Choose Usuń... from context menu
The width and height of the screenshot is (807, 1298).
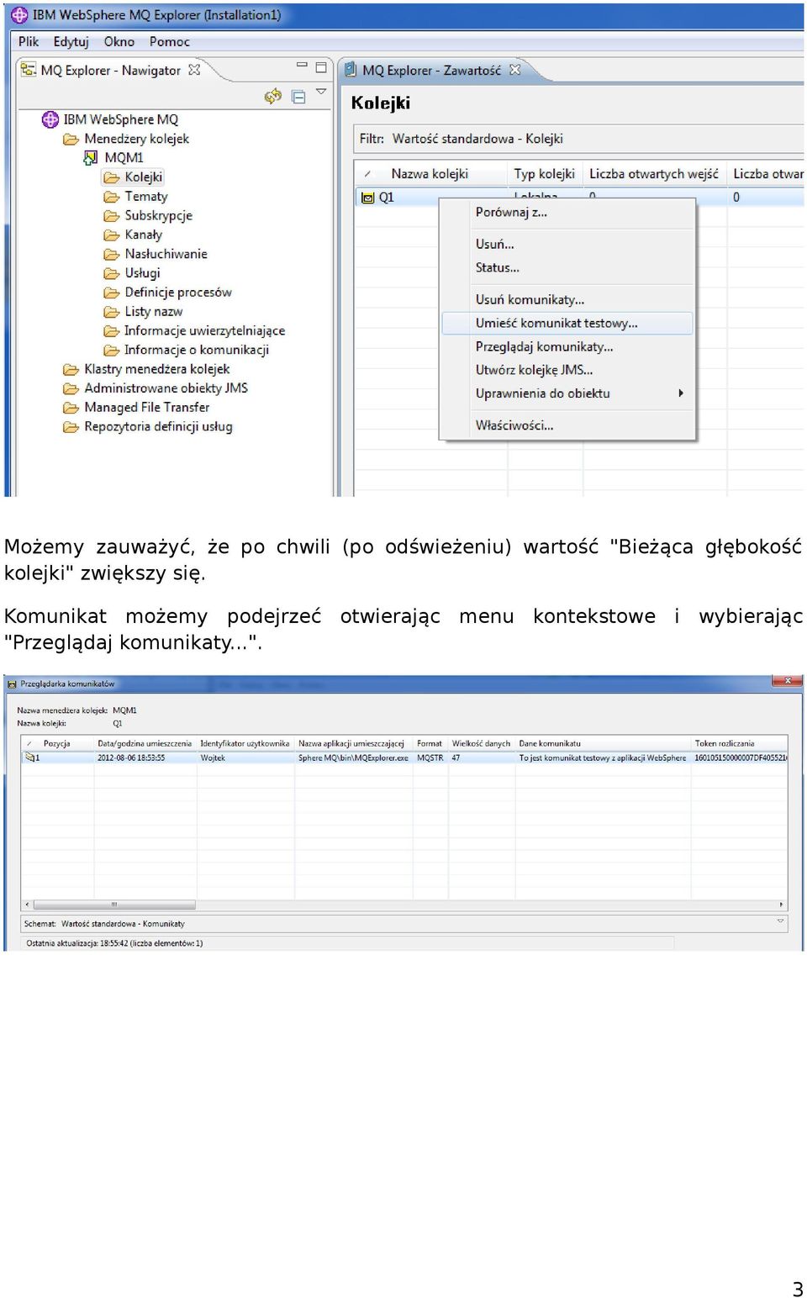567,245
